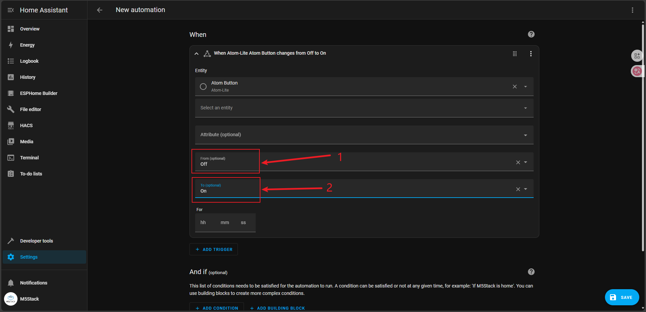Click the Energy lightning icon
646x312 pixels.
pyautogui.click(x=11, y=45)
